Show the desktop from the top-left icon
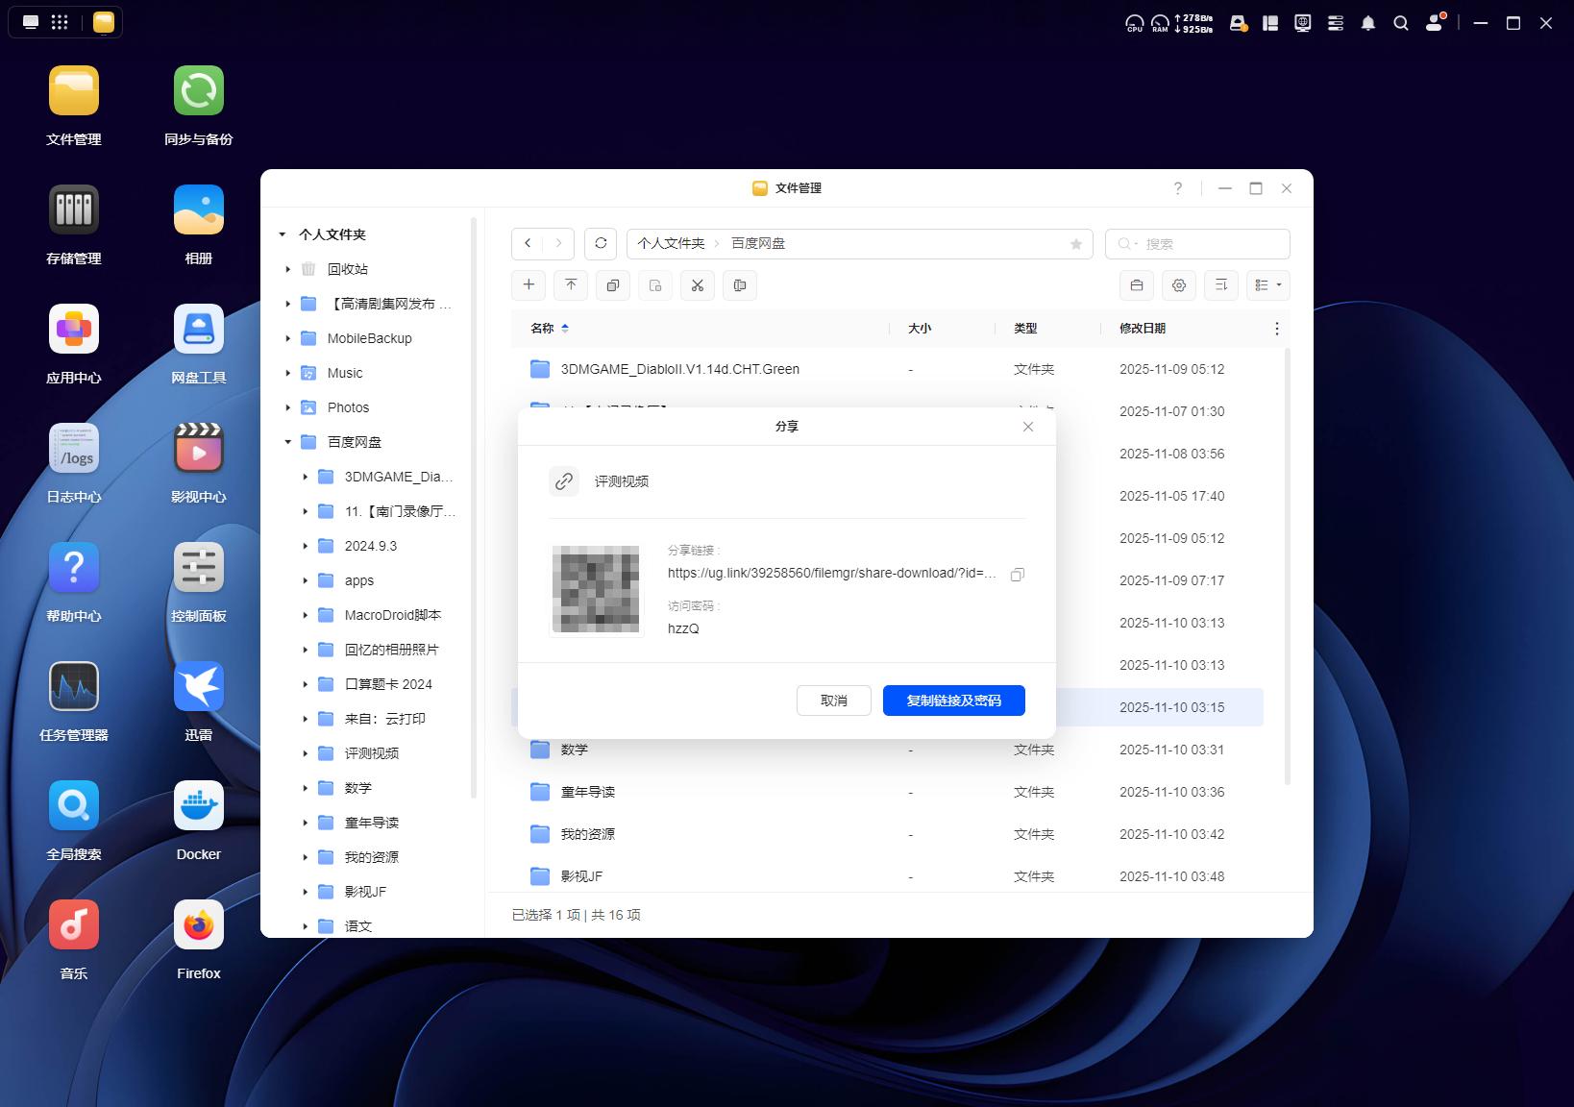 (x=31, y=22)
